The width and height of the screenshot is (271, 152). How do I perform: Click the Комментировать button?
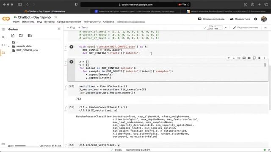pyautogui.click(x=211, y=19)
